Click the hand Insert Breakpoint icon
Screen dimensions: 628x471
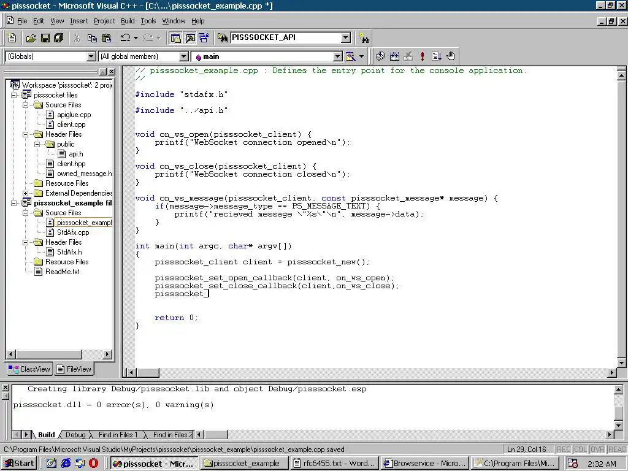(451, 56)
